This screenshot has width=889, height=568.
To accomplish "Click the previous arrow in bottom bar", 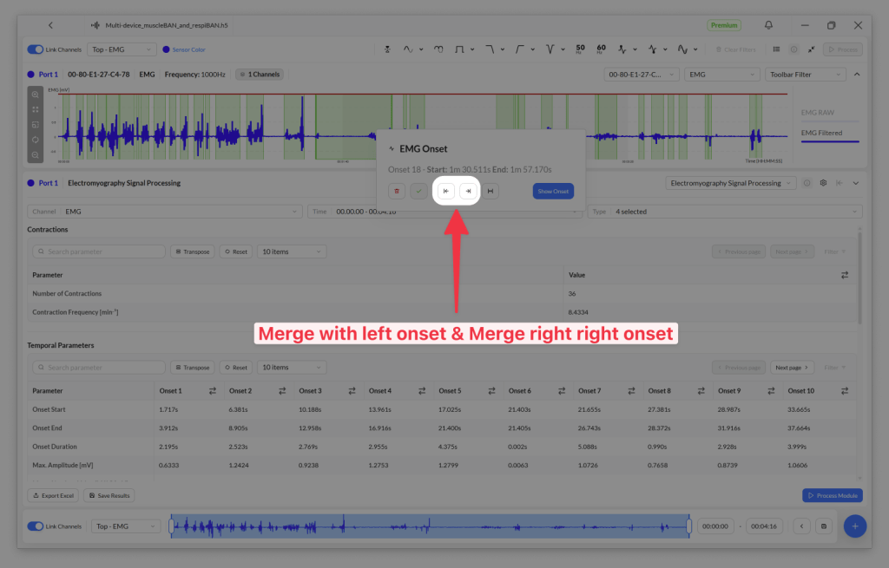I will (801, 526).
